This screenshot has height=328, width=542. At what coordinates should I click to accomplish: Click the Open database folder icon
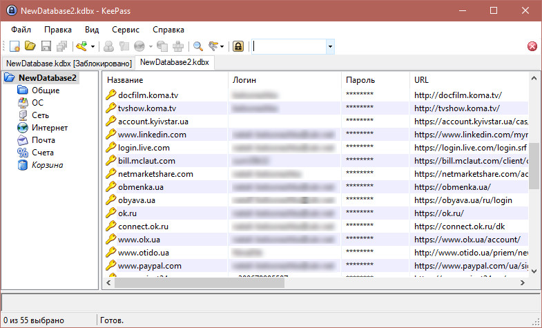tap(30, 46)
